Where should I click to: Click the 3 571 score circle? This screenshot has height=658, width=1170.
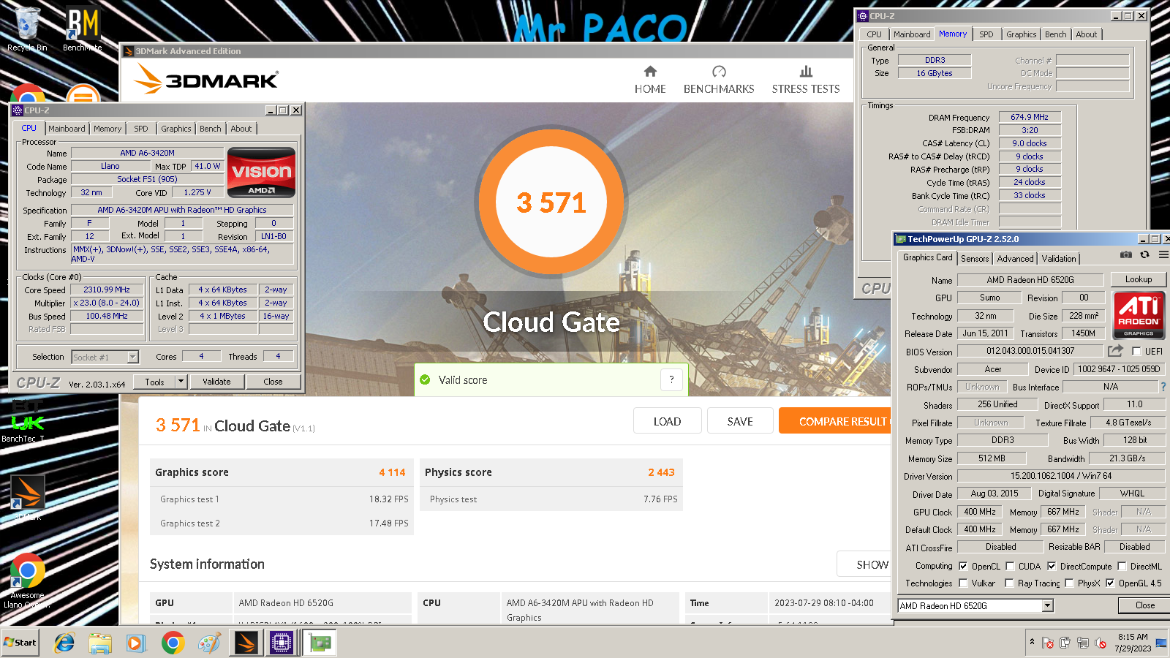click(551, 203)
